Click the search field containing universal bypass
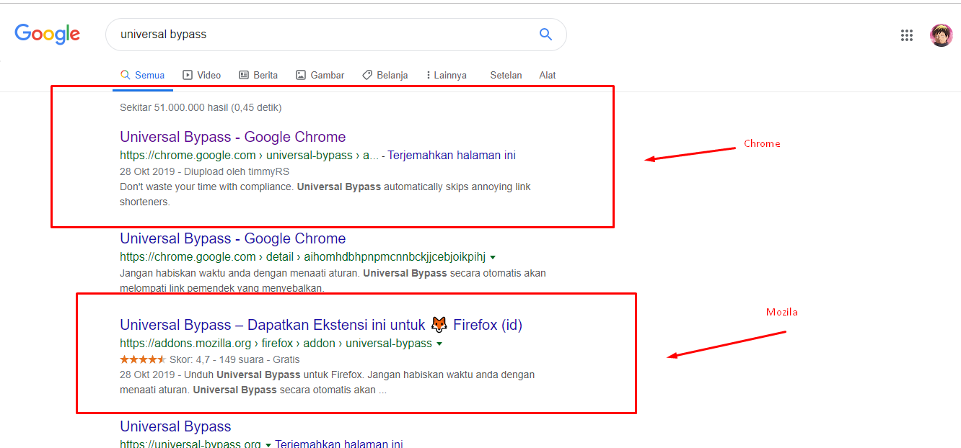961x448 pixels. pos(335,35)
